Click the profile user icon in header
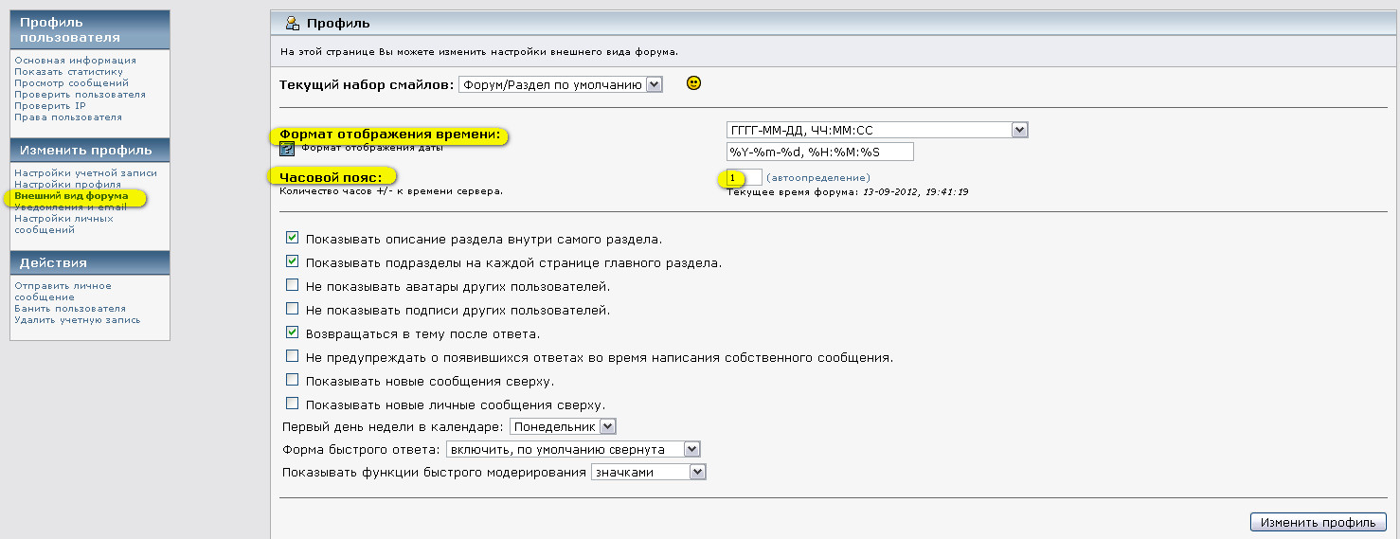Image resolution: width=1400 pixels, height=539 pixels. pyautogui.click(x=292, y=23)
